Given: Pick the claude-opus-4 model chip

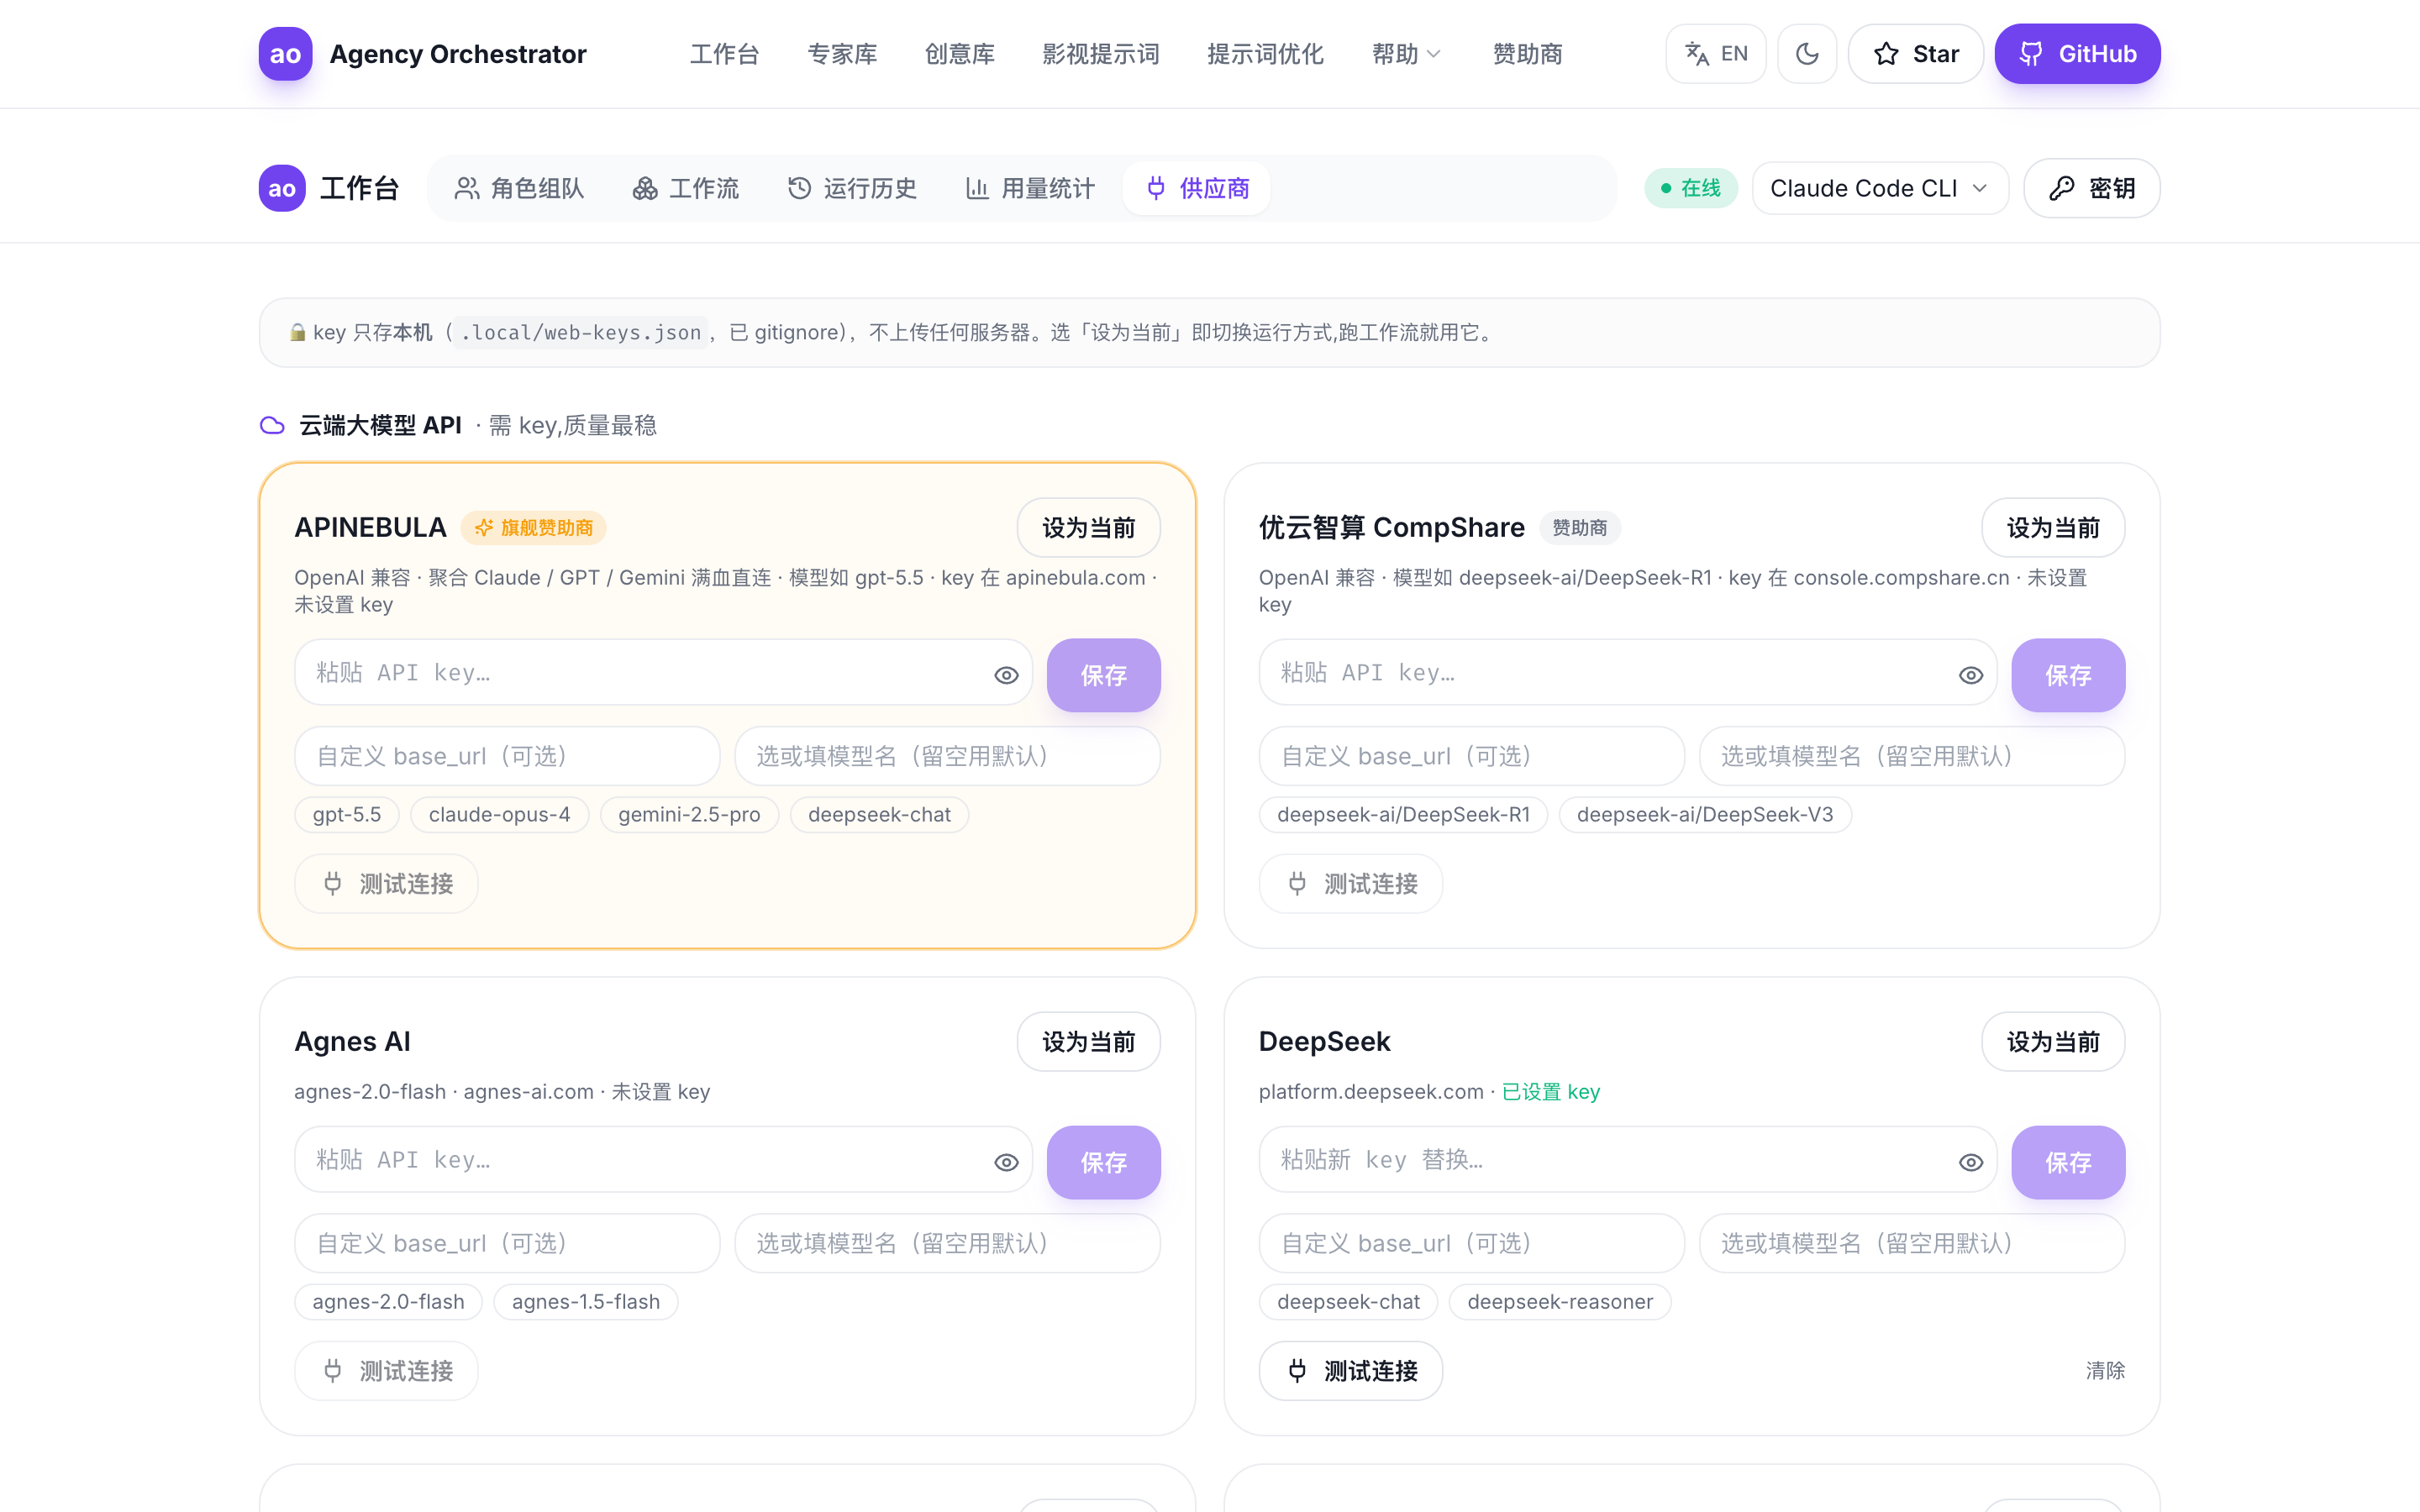Looking at the screenshot, I should (499, 814).
